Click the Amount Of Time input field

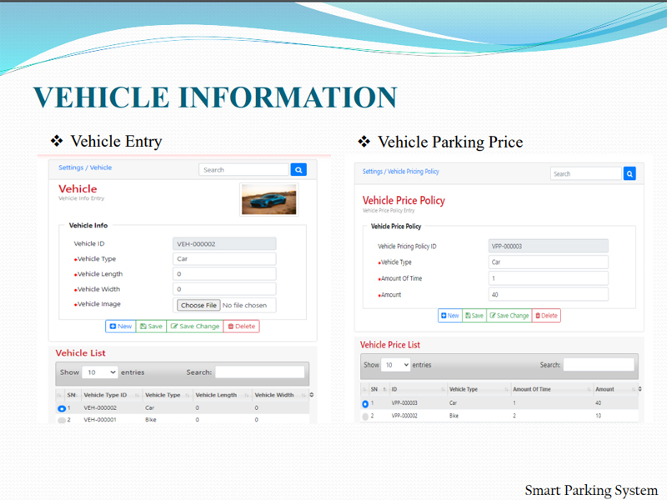tap(548, 277)
